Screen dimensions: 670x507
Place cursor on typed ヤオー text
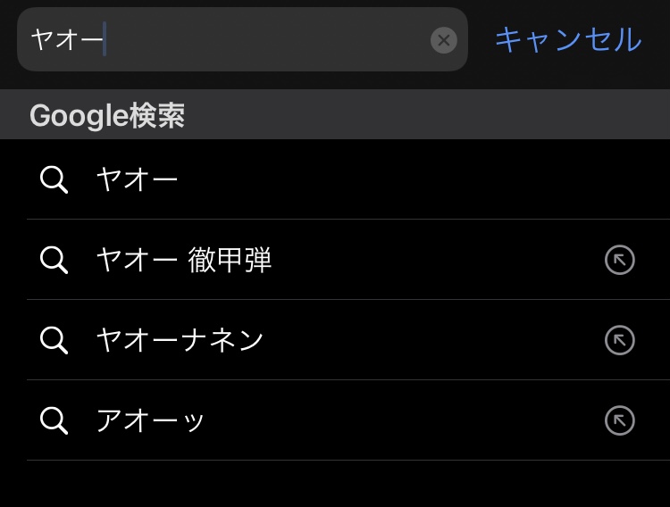tap(67, 40)
